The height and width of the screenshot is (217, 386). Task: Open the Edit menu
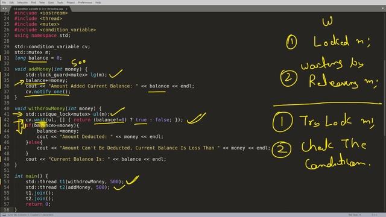(x=11, y=2)
